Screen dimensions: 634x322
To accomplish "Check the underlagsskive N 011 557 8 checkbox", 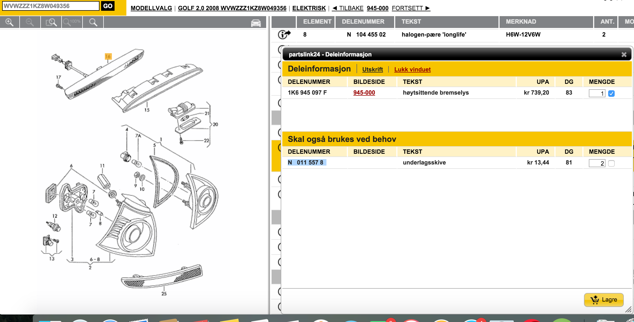I will coord(611,163).
